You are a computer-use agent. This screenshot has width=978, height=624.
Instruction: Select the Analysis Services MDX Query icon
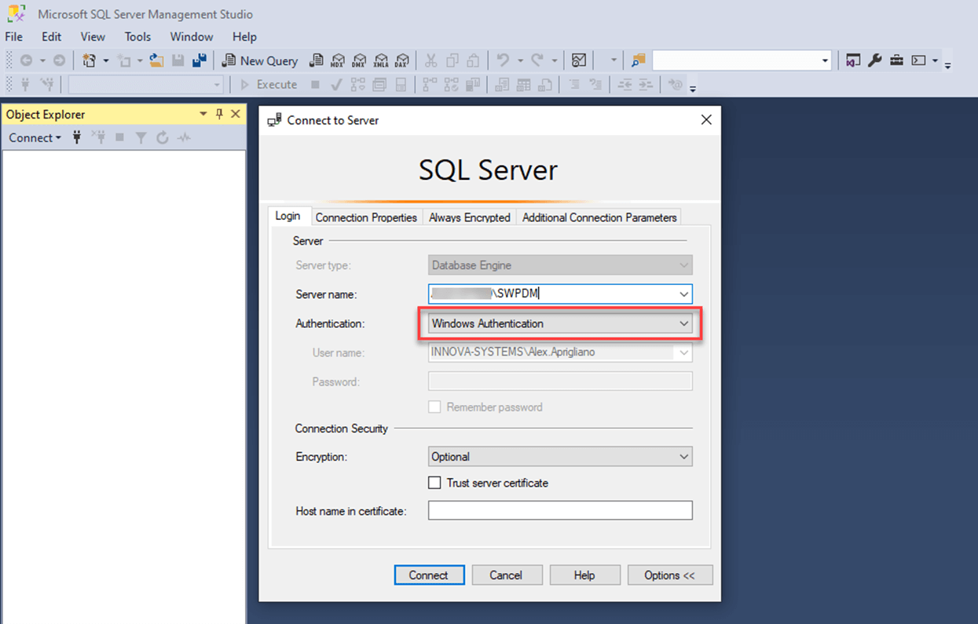tap(338, 60)
